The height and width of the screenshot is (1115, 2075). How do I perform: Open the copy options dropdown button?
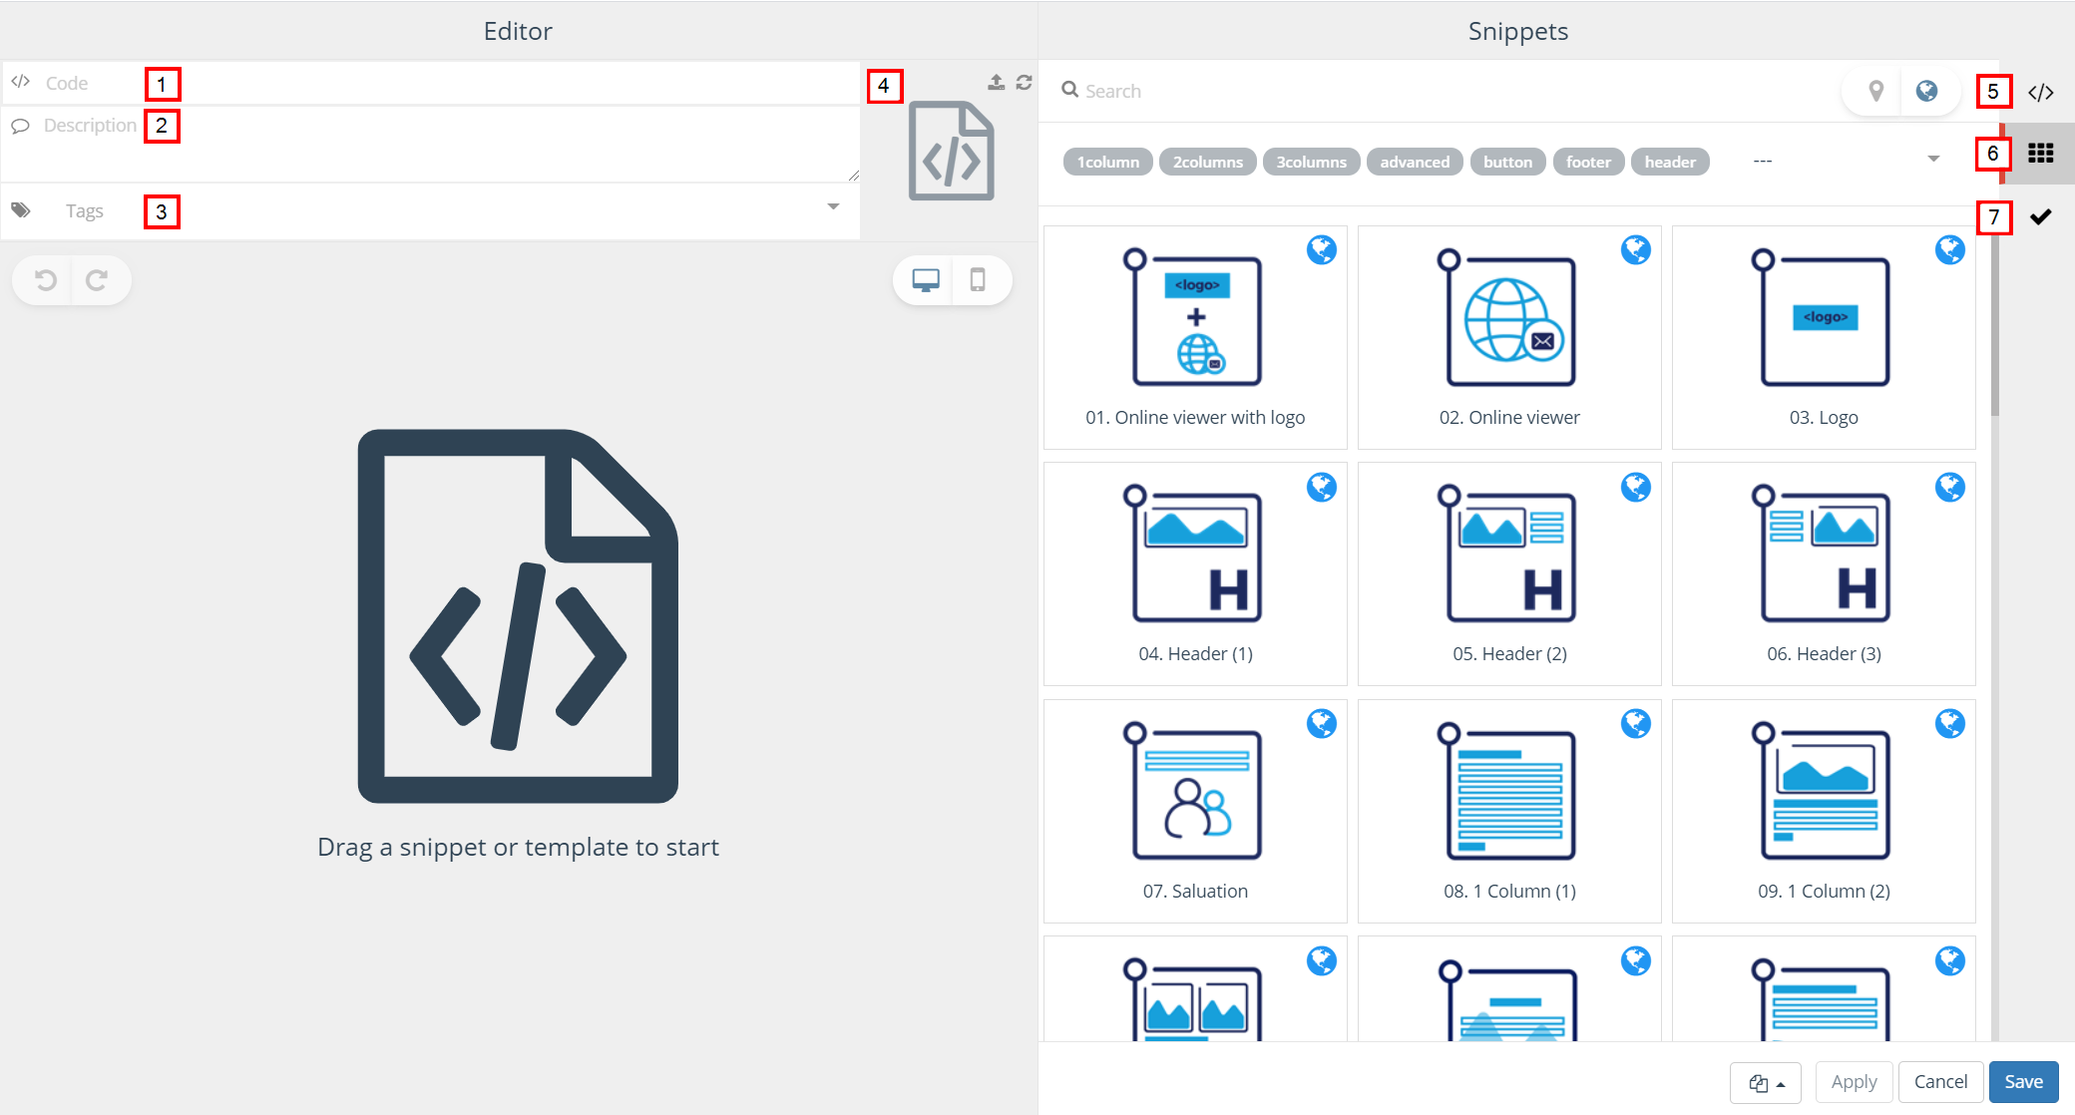[x=1765, y=1082]
